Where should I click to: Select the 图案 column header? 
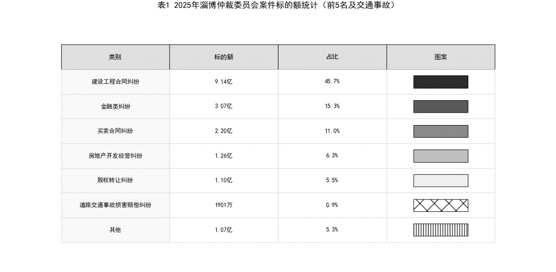[440, 57]
